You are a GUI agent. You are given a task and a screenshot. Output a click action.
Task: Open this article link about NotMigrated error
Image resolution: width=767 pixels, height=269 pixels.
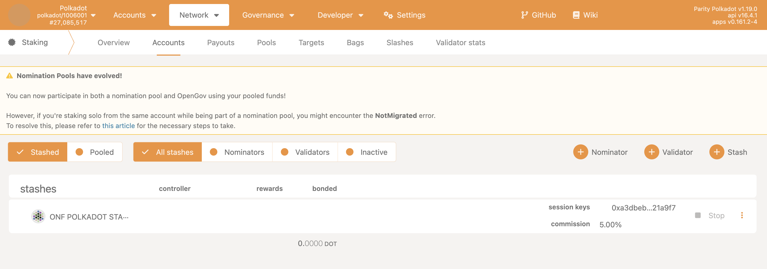[118, 126]
